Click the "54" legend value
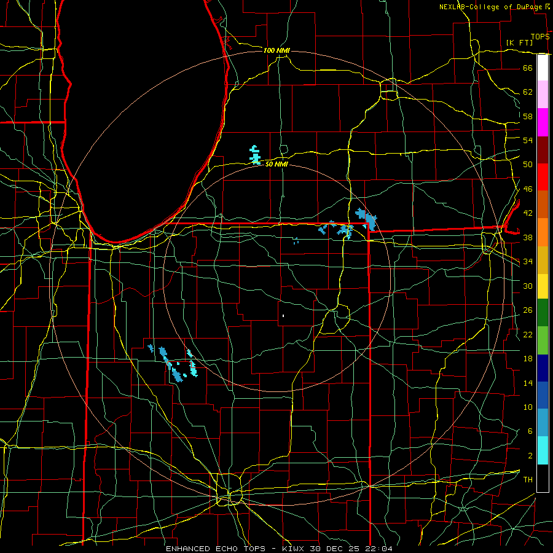The width and height of the screenshot is (553, 553). click(x=528, y=140)
